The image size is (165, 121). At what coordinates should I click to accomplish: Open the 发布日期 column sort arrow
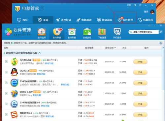point(115,47)
